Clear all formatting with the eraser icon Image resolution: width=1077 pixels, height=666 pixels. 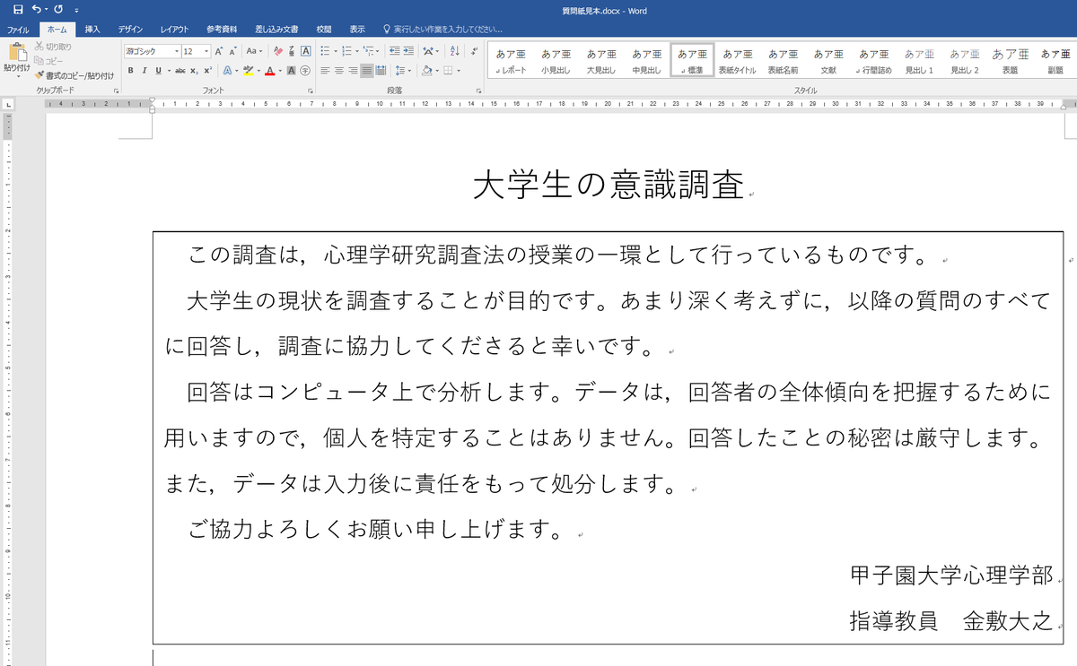278,51
